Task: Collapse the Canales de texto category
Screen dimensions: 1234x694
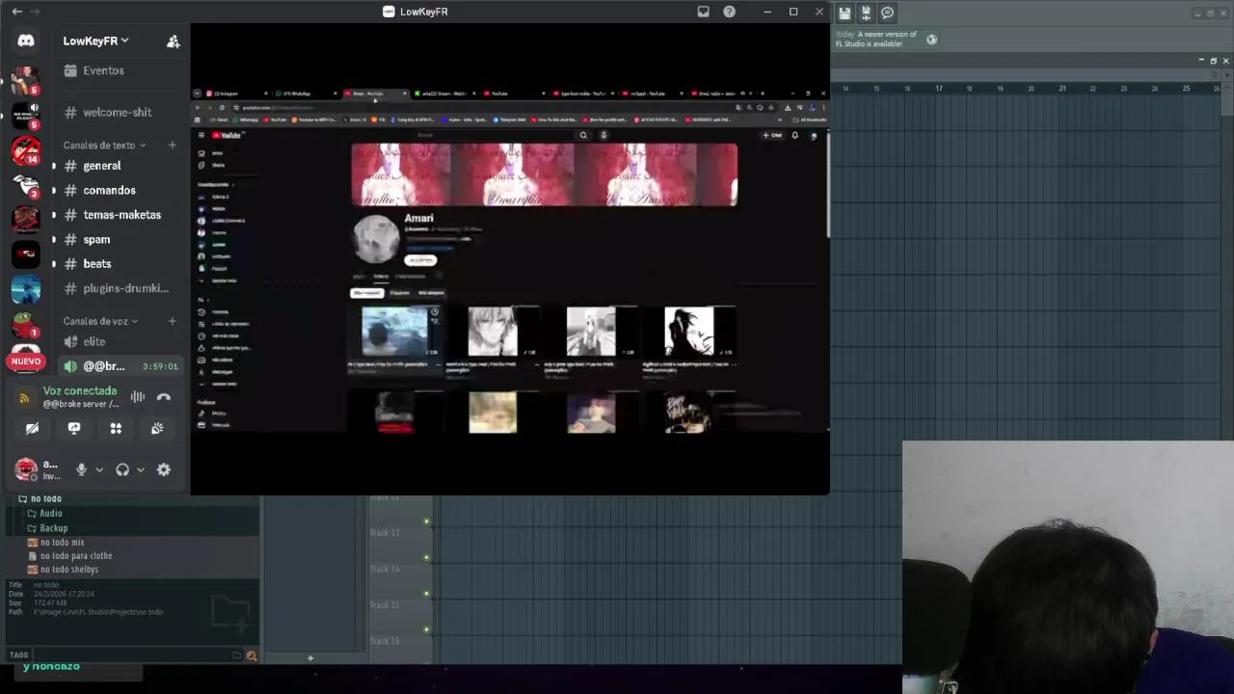Action: coord(104,146)
